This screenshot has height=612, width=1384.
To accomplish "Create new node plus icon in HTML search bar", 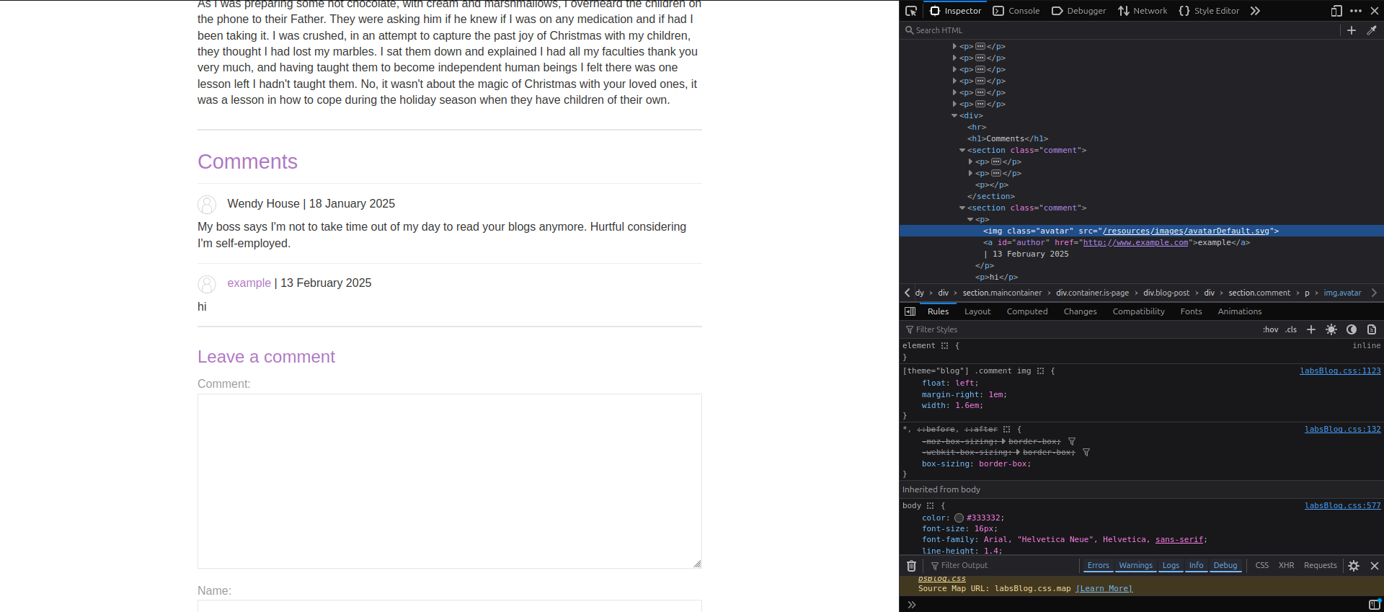I will (x=1352, y=30).
